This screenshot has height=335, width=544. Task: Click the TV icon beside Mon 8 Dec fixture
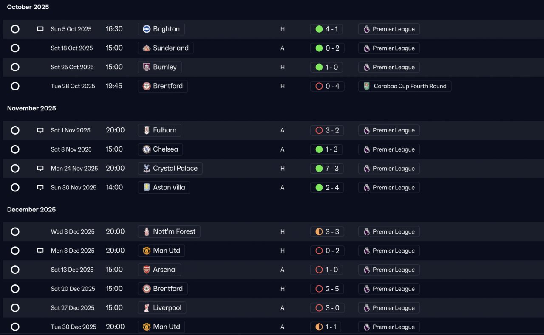point(40,251)
